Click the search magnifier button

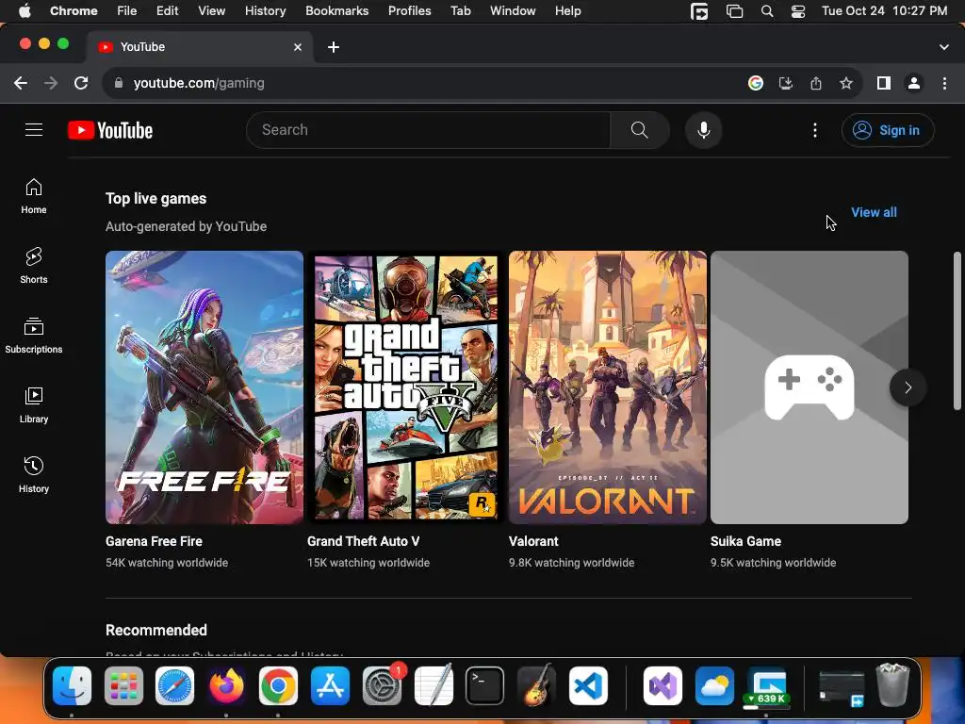point(640,130)
